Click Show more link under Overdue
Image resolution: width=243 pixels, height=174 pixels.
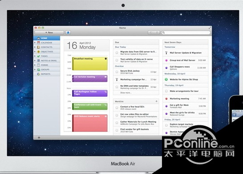tap(126, 93)
